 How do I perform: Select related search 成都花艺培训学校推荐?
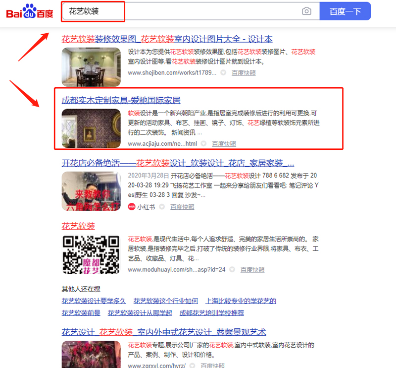tap(211, 313)
